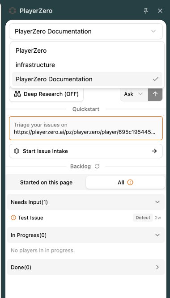The height and width of the screenshot is (298, 170).
Task: Pin the PlayerZero panel
Action: (x=146, y=11)
